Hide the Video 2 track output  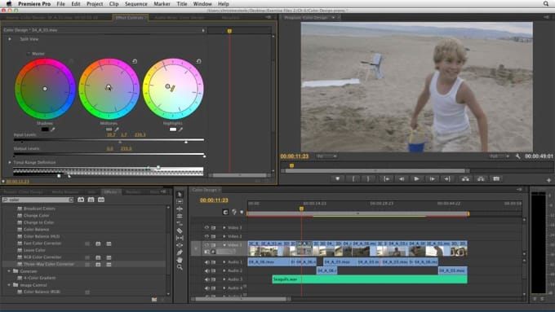click(206, 236)
